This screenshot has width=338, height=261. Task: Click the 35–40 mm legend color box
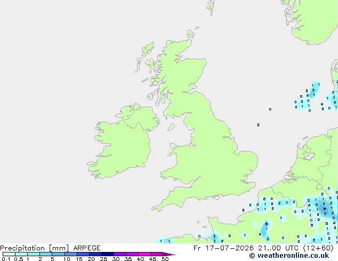132,254
